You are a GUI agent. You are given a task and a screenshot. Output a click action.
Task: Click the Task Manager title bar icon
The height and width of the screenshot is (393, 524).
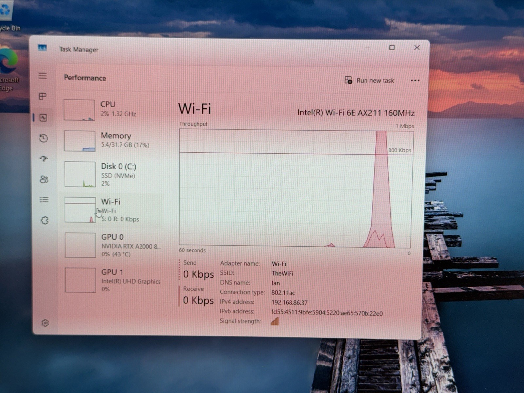(42, 48)
